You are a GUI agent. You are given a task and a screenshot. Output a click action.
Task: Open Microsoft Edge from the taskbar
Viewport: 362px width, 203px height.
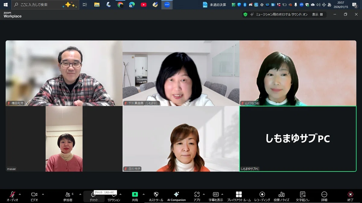[132, 5]
